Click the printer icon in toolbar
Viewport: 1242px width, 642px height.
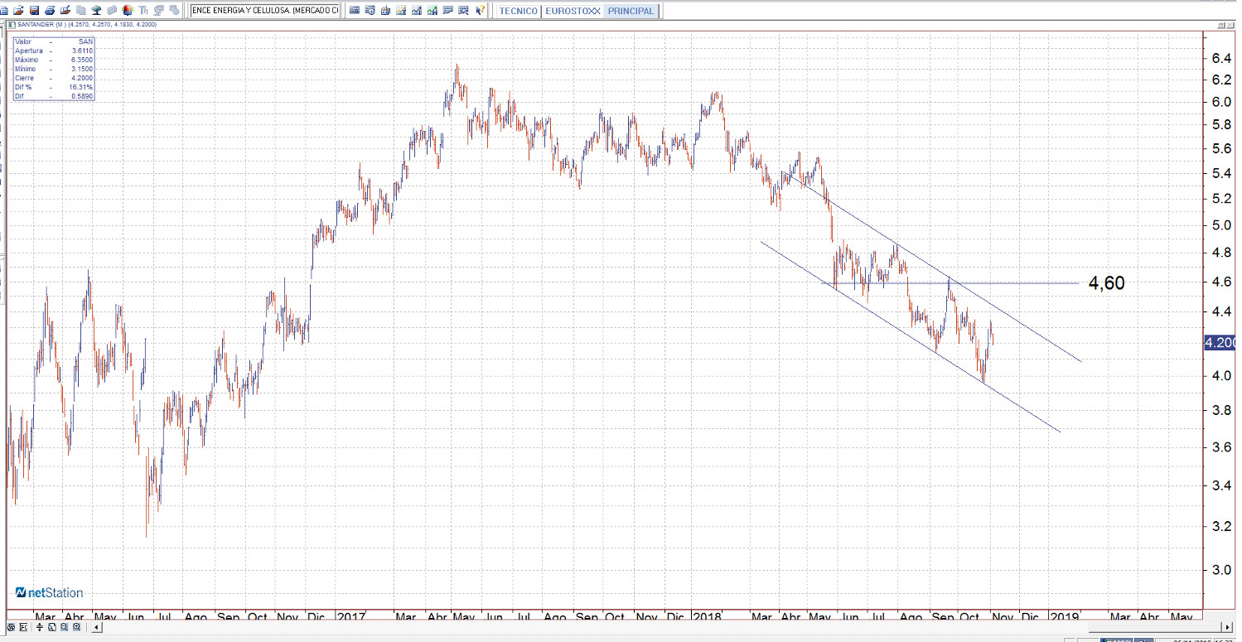point(50,11)
